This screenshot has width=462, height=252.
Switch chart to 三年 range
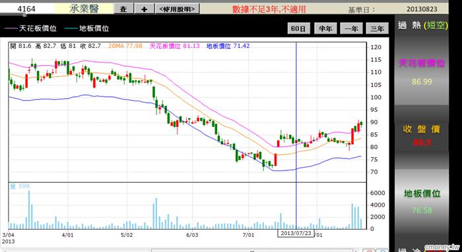coord(377,28)
